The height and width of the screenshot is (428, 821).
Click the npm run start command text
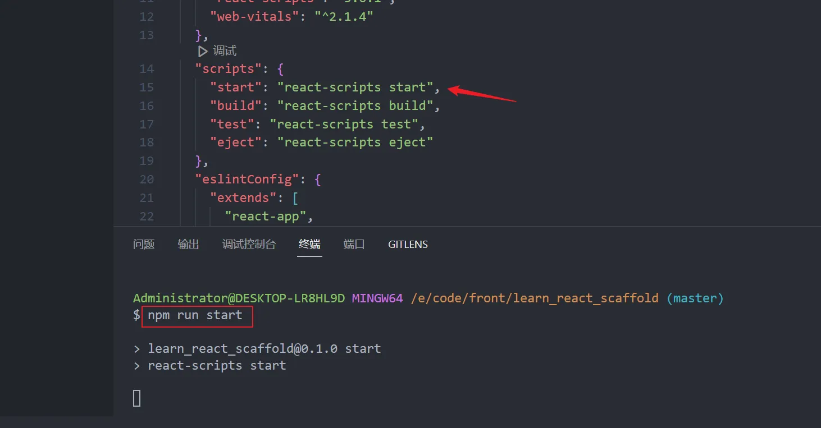pos(195,315)
